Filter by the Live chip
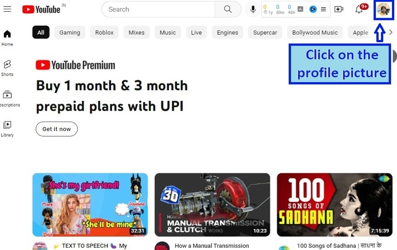Screen dimensions: 397x250 (196, 32)
